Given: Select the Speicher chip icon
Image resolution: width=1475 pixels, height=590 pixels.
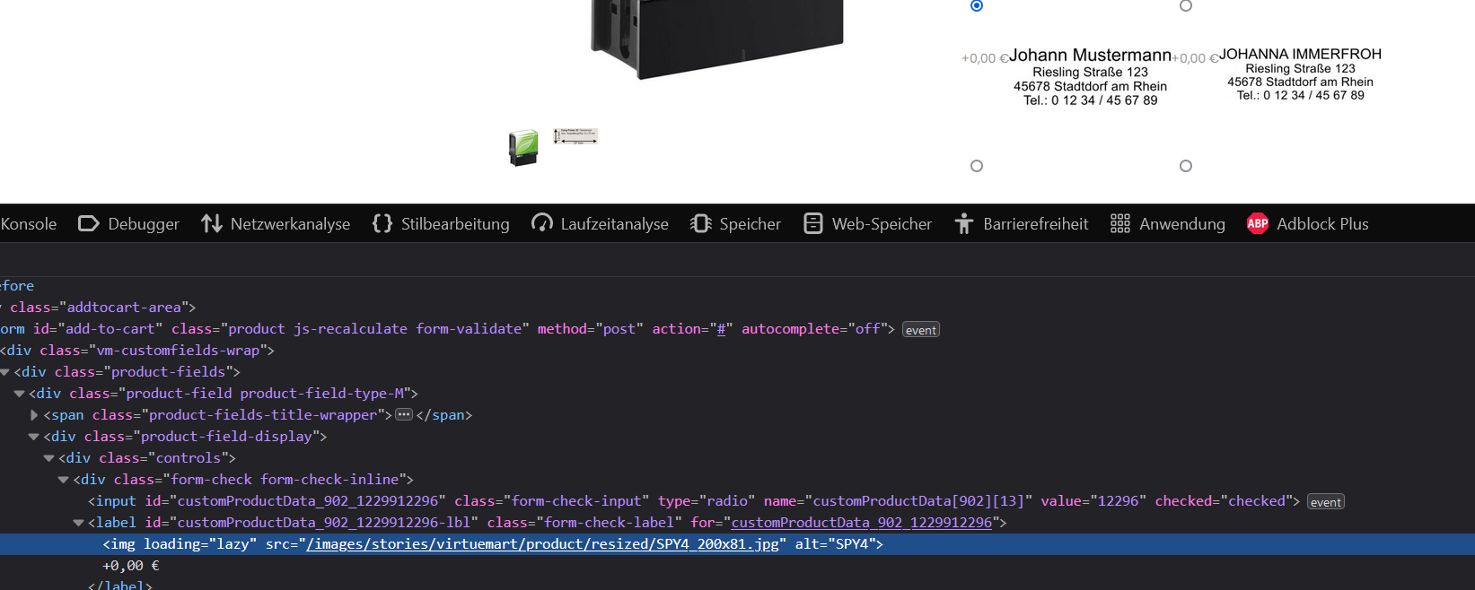Looking at the screenshot, I should tap(701, 223).
